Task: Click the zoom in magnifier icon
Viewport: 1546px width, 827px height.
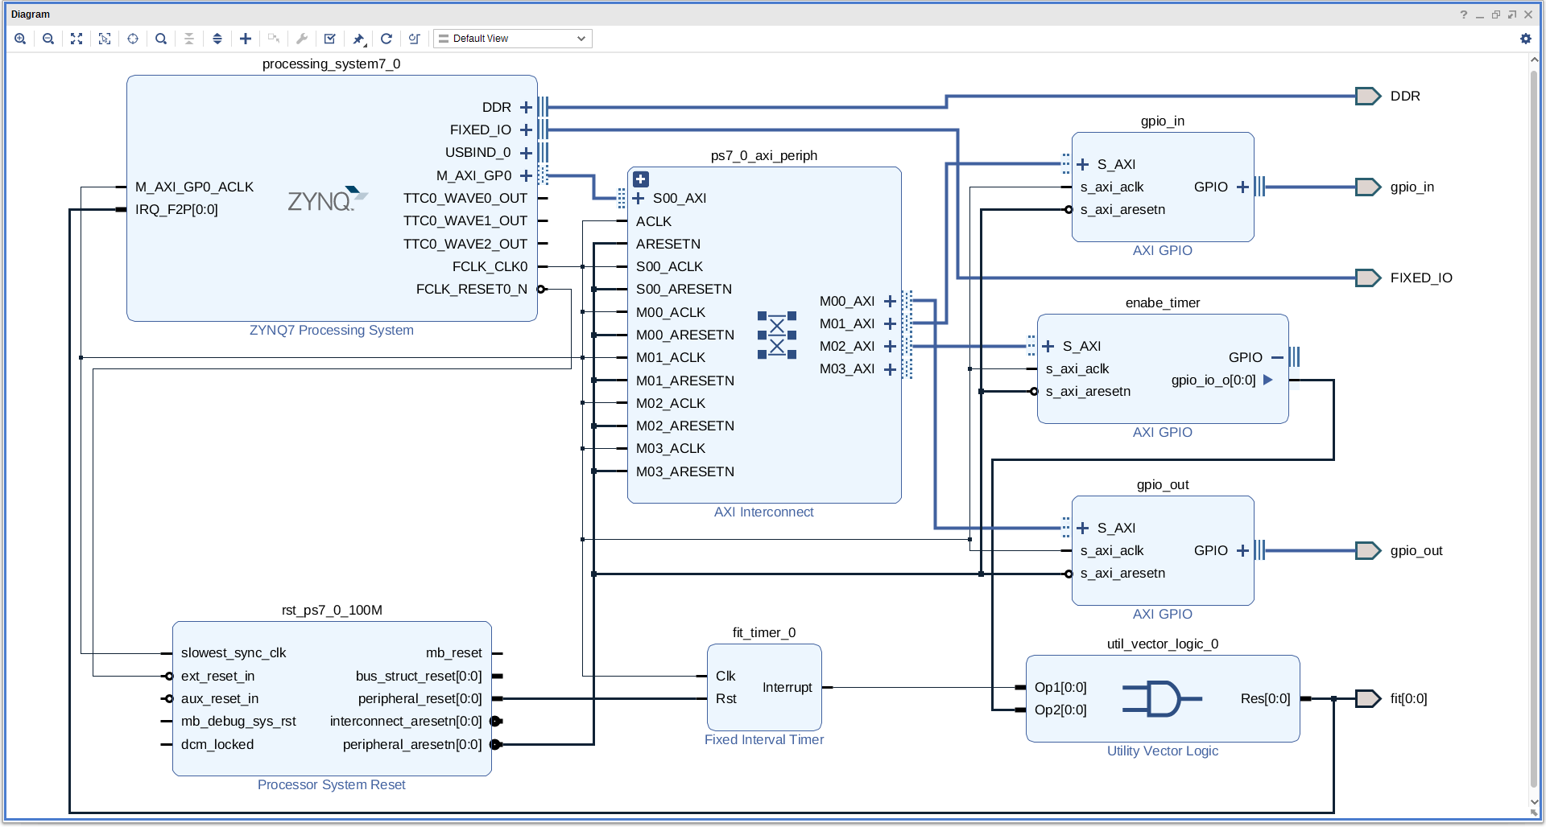Action: 20,39
